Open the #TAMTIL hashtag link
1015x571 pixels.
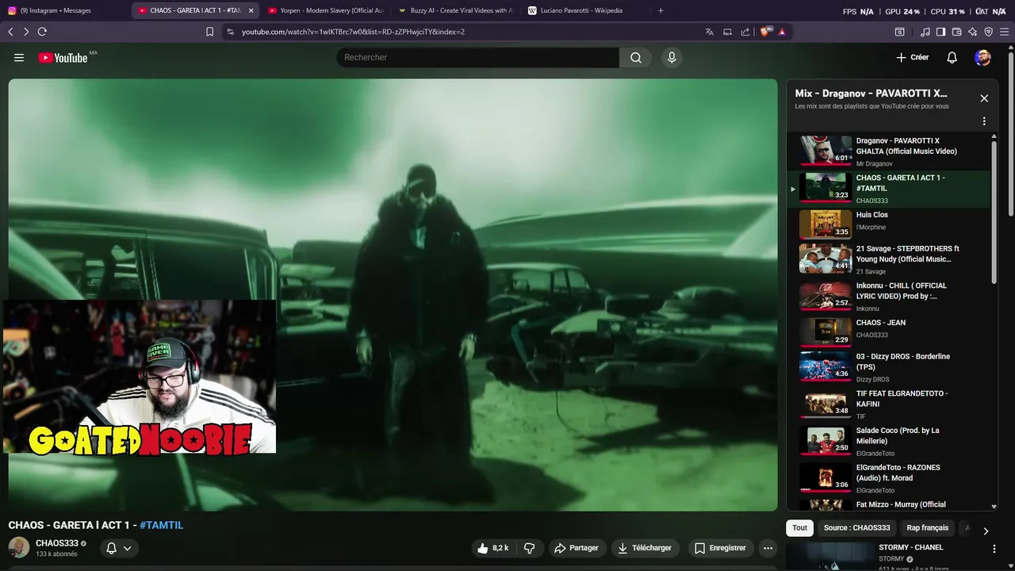pyautogui.click(x=161, y=525)
